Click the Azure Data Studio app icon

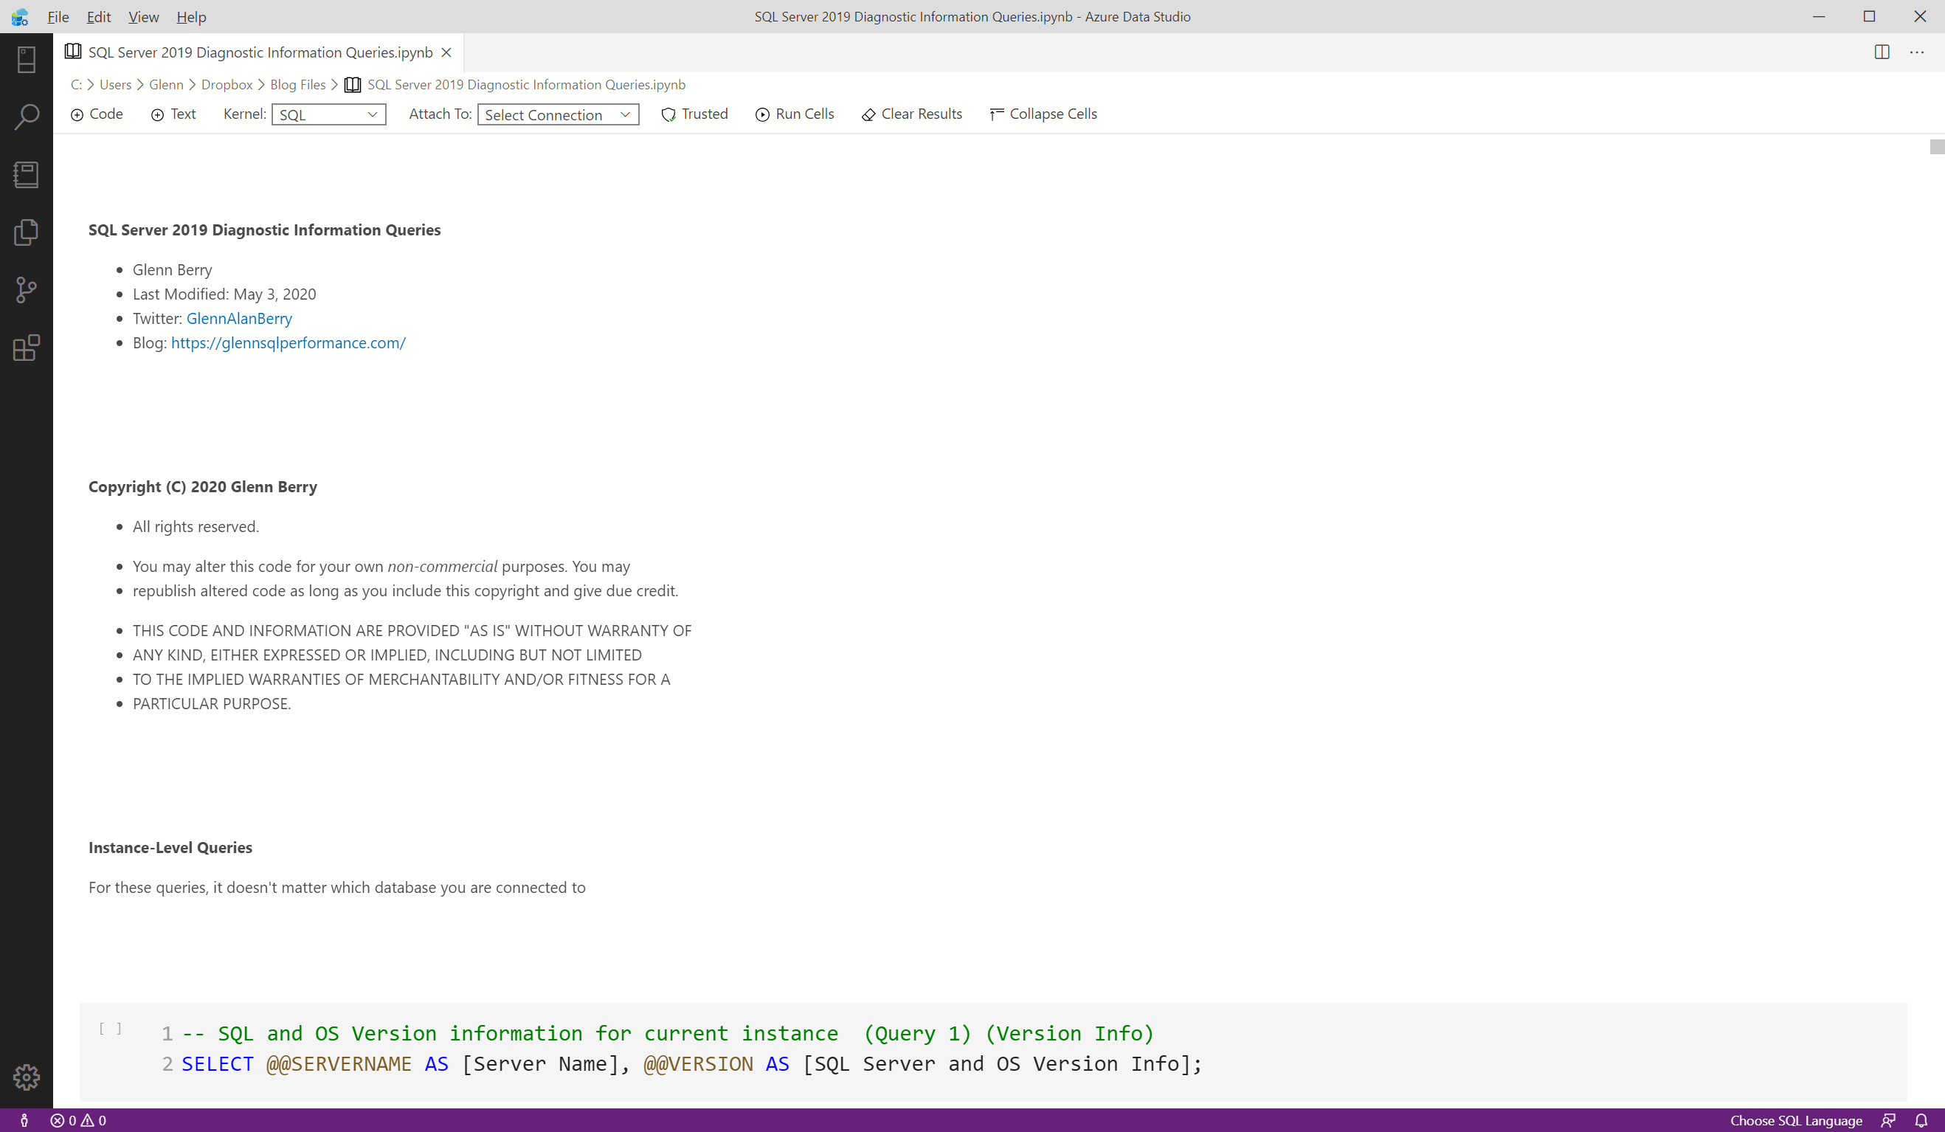click(19, 16)
